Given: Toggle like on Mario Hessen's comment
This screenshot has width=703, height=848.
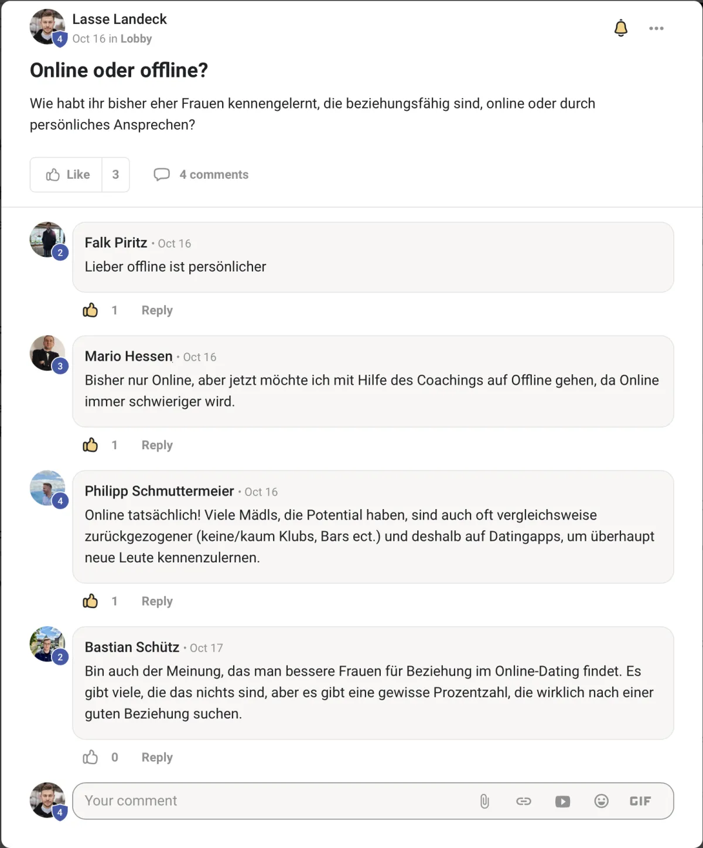Looking at the screenshot, I should tap(90, 445).
